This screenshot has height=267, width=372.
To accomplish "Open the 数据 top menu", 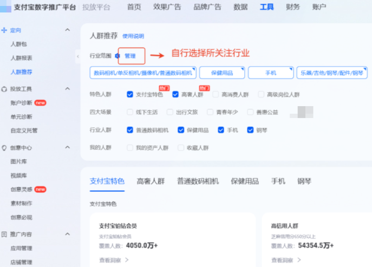I will 240,7.
